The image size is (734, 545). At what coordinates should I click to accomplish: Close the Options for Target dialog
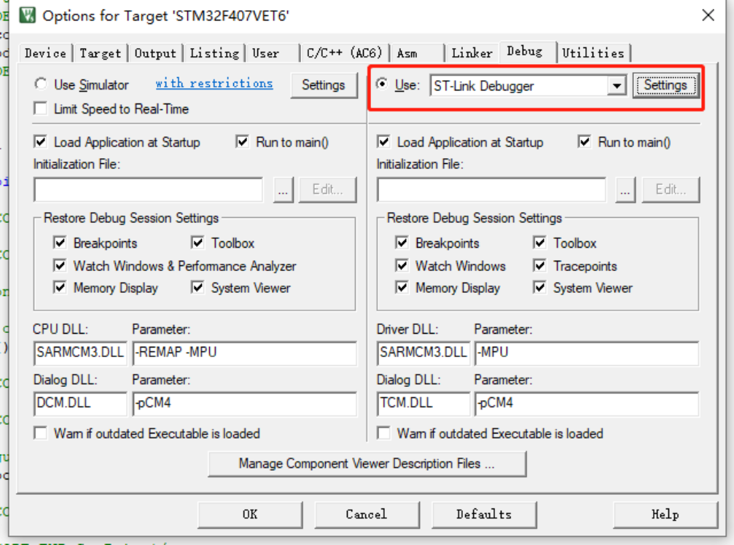click(x=708, y=15)
